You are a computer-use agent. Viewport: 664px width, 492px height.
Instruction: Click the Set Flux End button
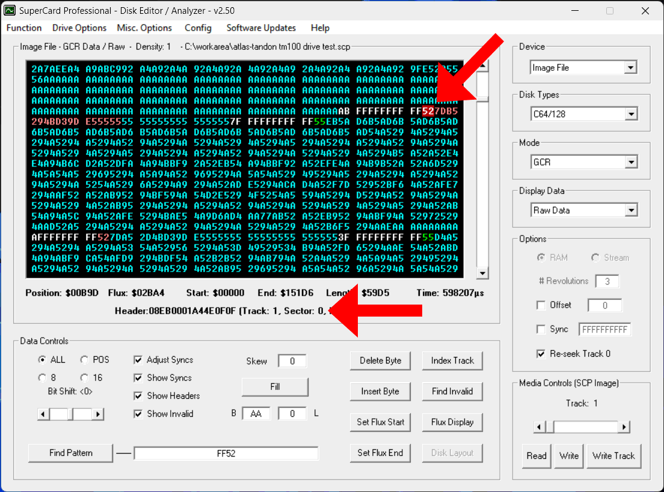click(380, 453)
